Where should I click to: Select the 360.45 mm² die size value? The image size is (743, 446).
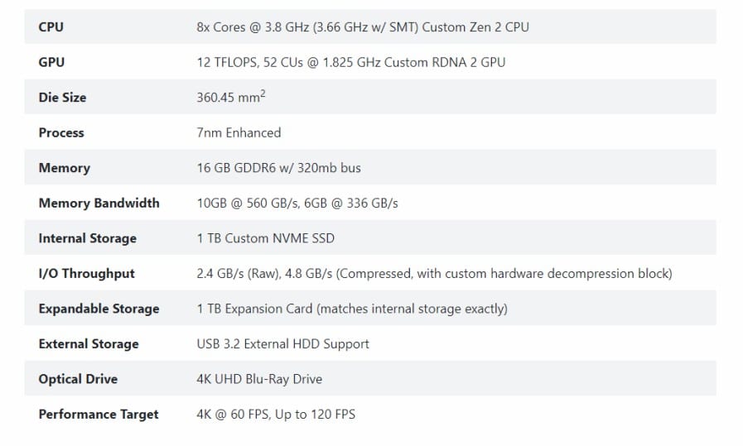[231, 97]
